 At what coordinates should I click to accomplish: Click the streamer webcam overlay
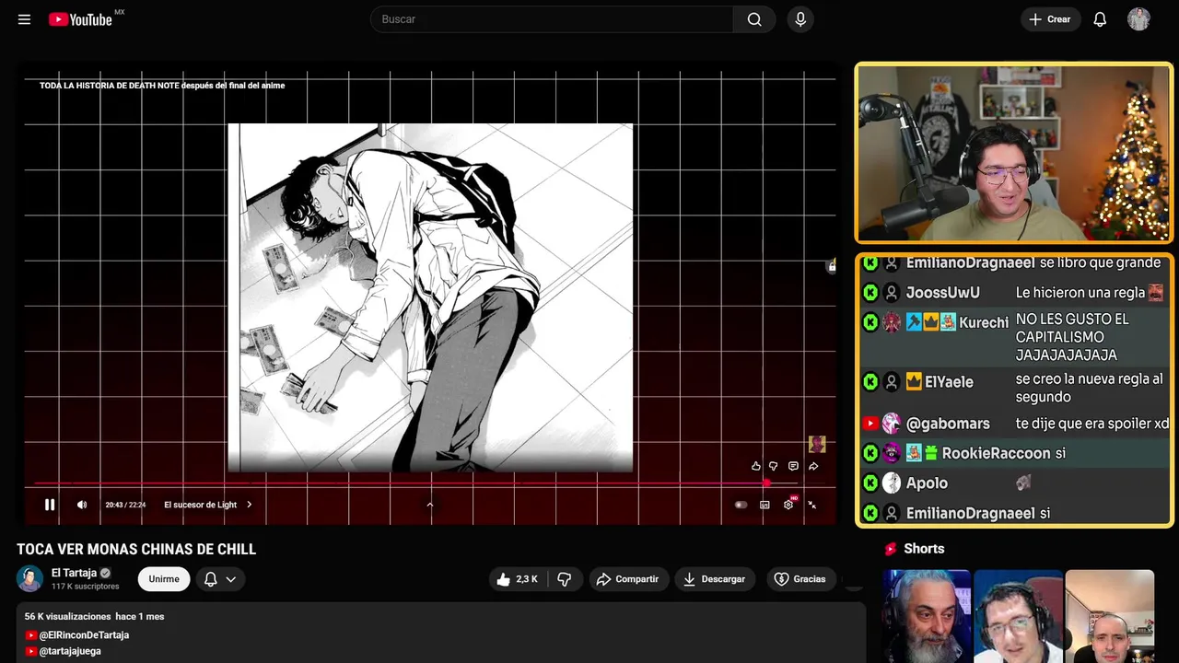[x=1014, y=153]
